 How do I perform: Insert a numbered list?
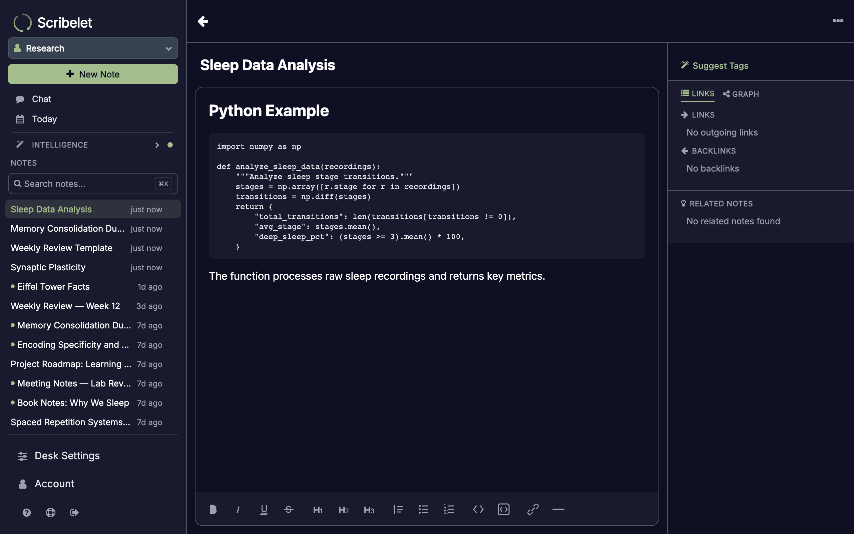(x=449, y=509)
